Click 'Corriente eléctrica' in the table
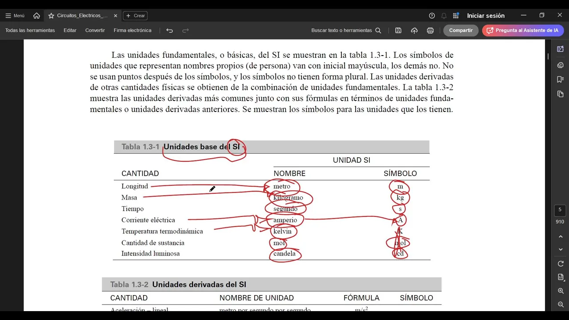This screenshot has width=569, height=320. click(148, 220)
